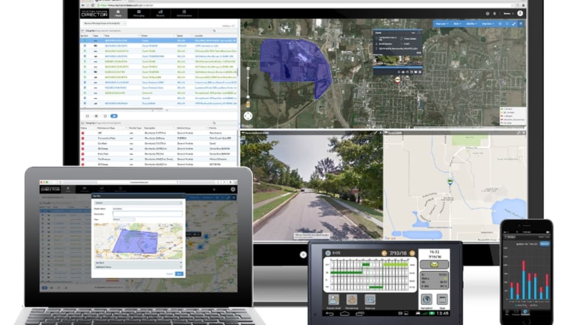
Task: Click the Description field in the laptop dialog
Action: pos(147,214)
